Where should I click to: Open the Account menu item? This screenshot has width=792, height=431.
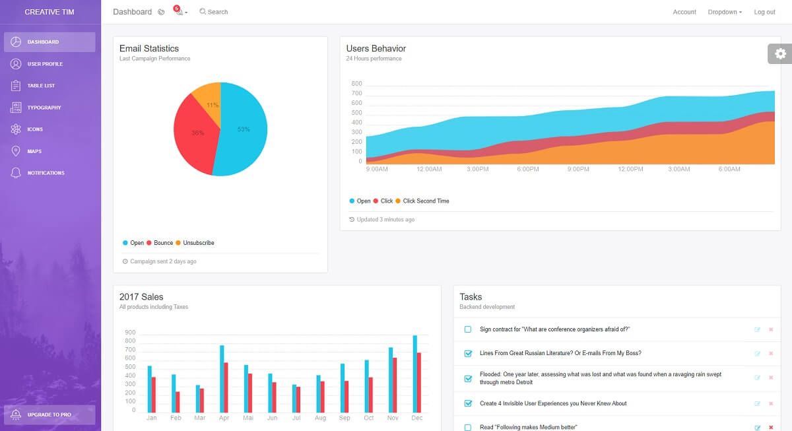pyautogui.click(x=684, y=11)
